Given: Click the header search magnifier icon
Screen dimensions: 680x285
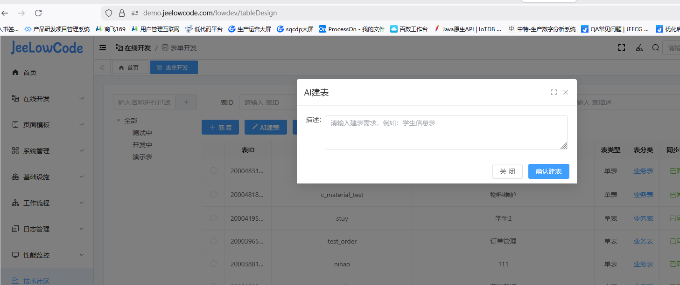Looking at the screenshot, I should [x=655, y=47].
